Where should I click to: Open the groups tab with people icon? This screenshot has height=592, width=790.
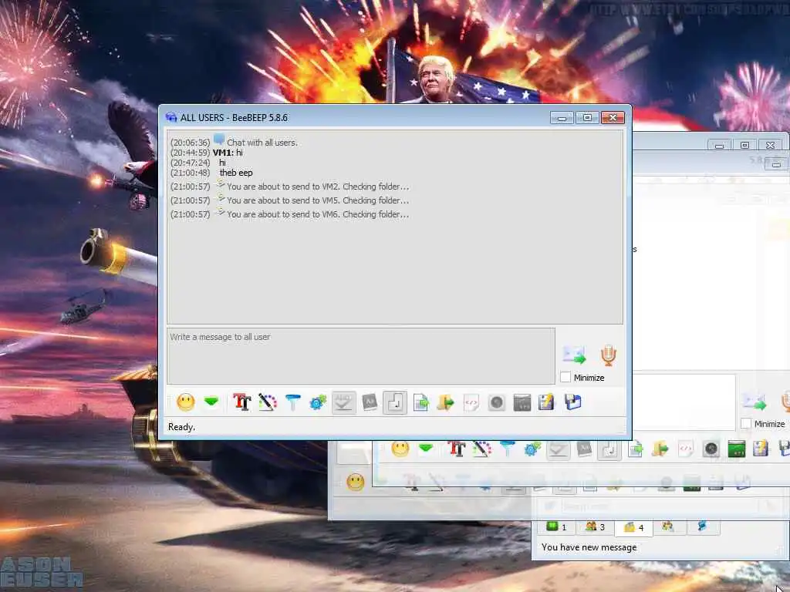pyautogui.click(x=668, y=526)
